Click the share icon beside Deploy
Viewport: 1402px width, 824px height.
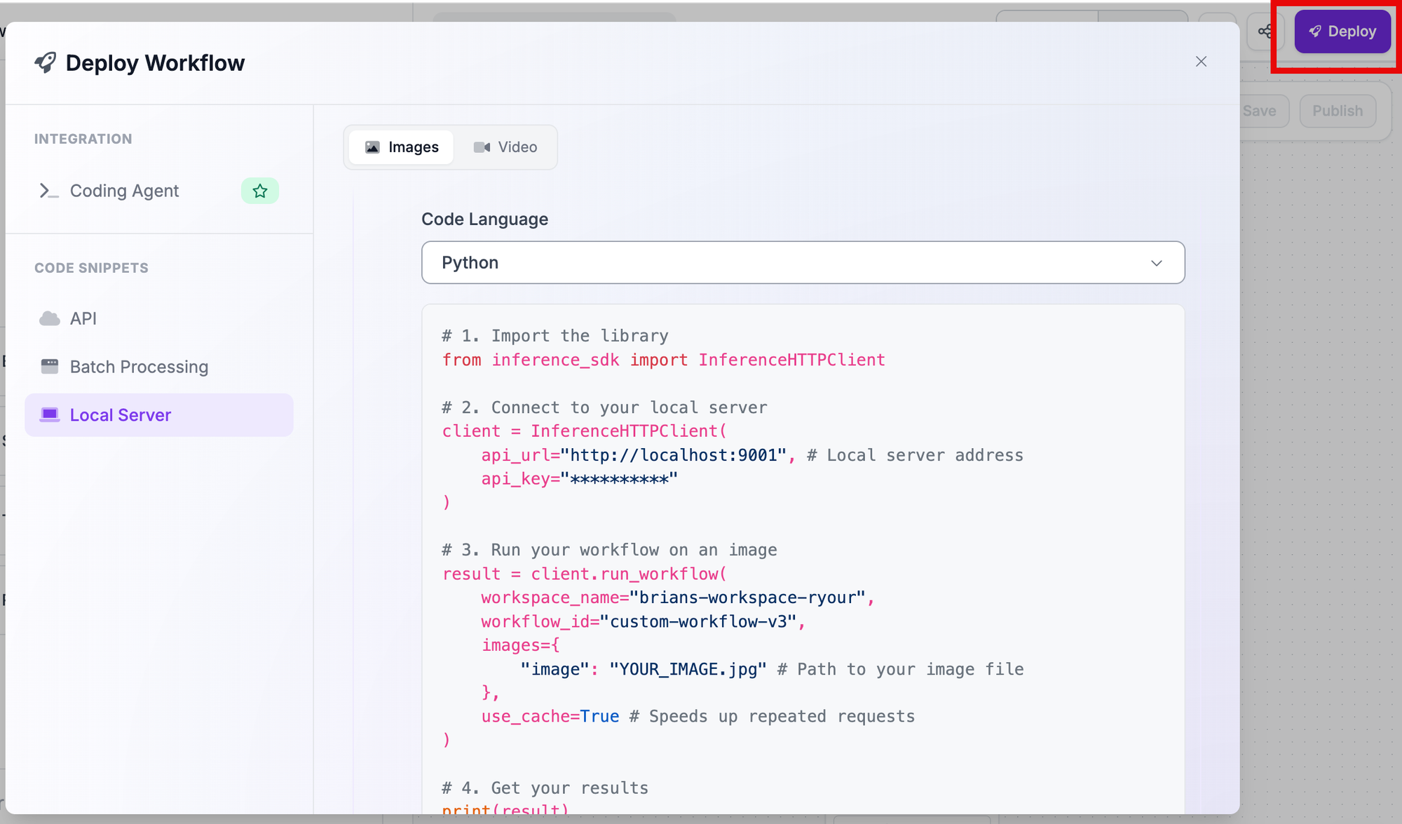coord(1265,32)
